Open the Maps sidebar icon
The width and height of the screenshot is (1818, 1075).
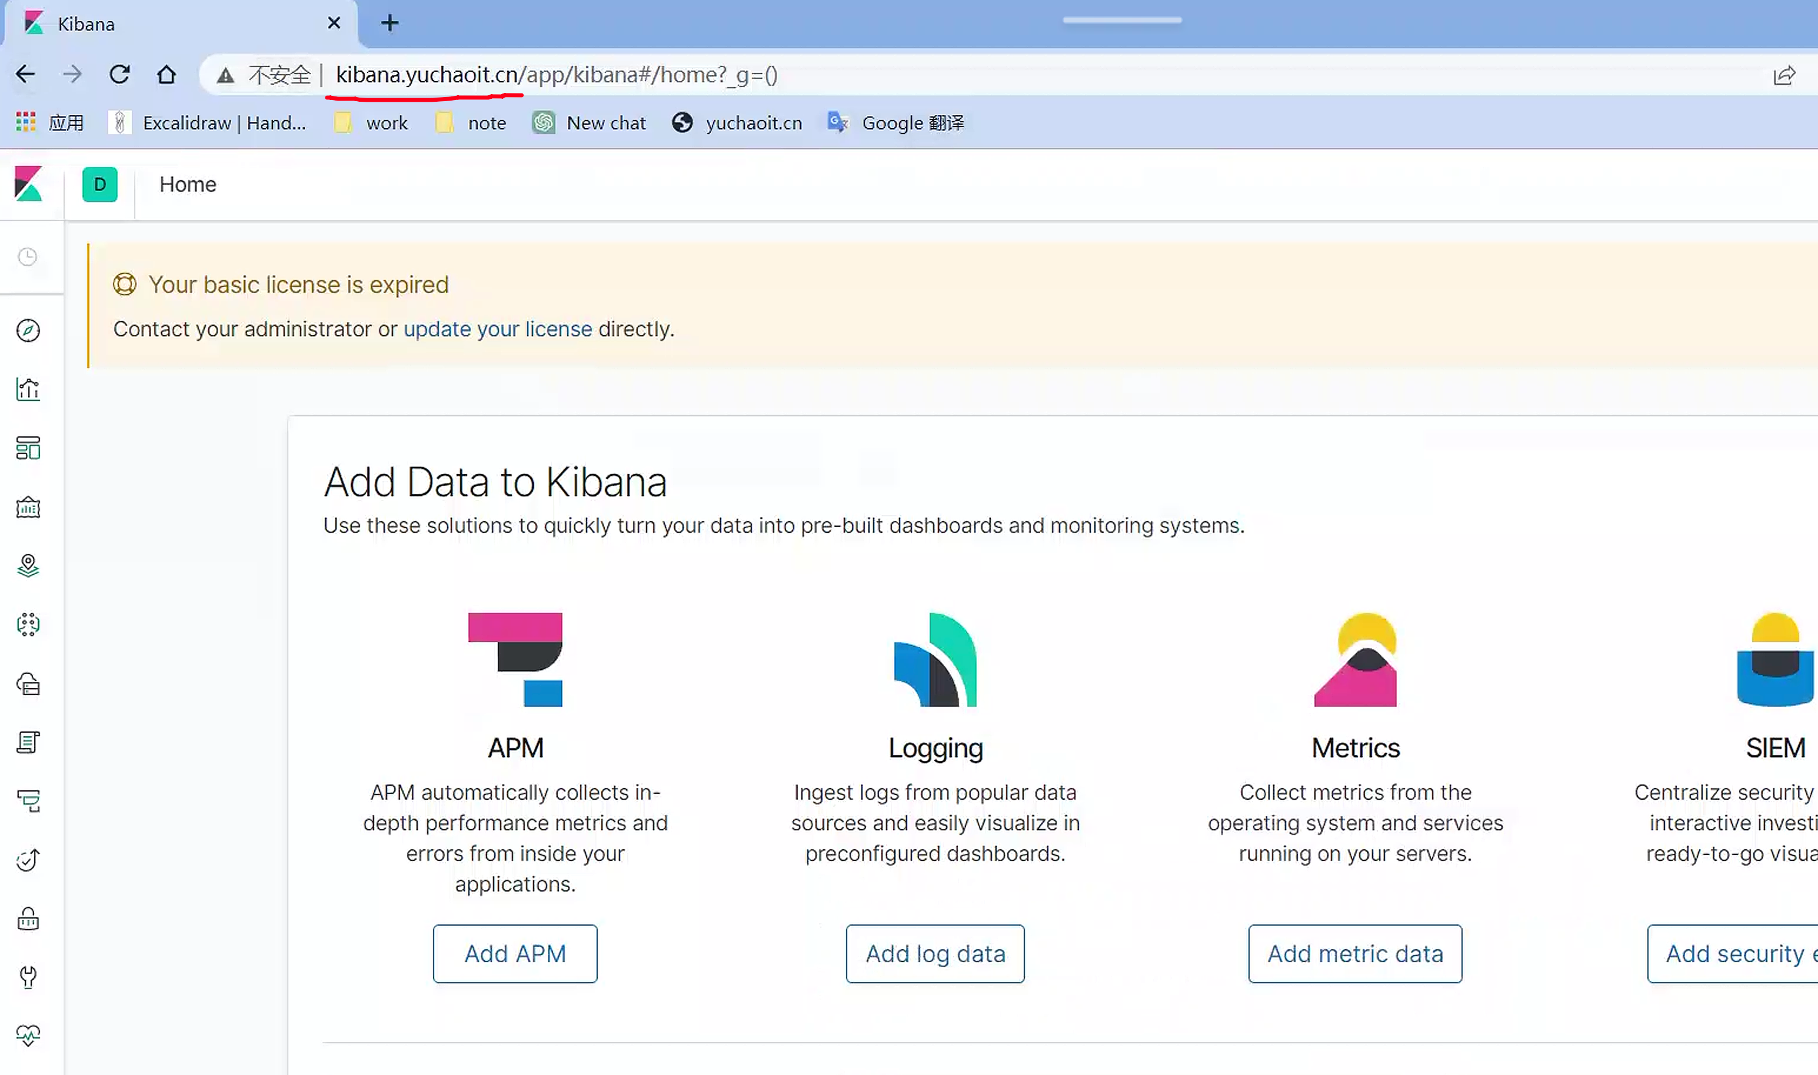(28, 566)
